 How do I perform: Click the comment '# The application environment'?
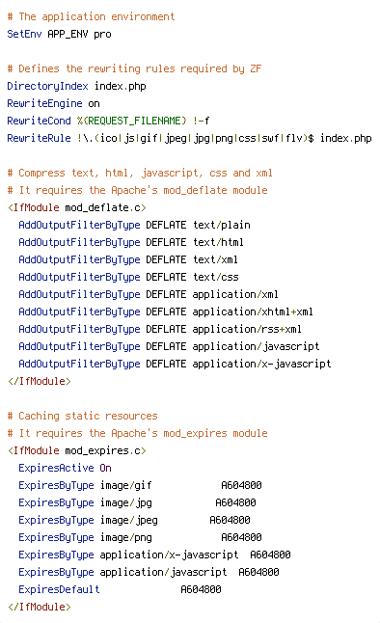91,16
